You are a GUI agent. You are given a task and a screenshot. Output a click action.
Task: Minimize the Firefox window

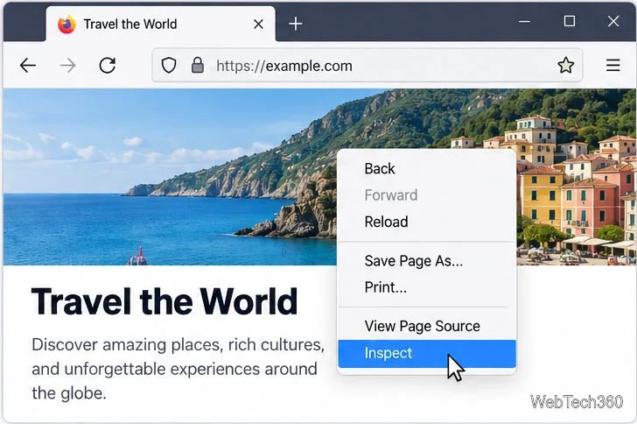(524, 22)
